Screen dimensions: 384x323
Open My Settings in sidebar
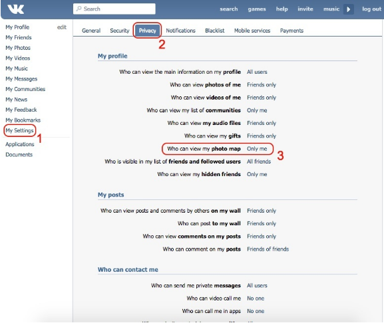coord(19,130)
